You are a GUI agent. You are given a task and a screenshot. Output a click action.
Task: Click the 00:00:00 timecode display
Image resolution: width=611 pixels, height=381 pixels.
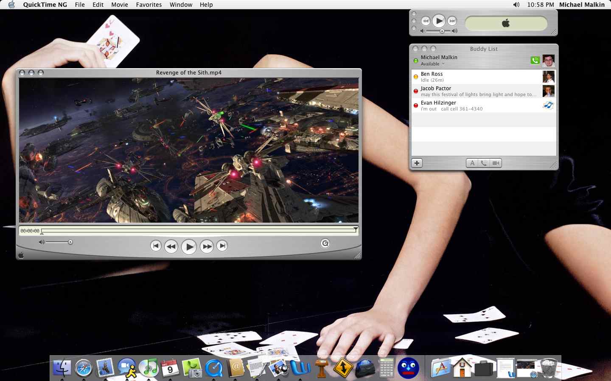click(30, 231)
